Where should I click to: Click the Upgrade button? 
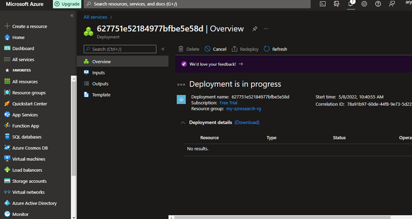[x=67, y=4]
